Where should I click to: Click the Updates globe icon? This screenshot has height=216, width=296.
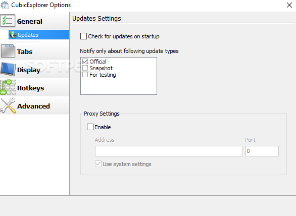pos(13,35)
